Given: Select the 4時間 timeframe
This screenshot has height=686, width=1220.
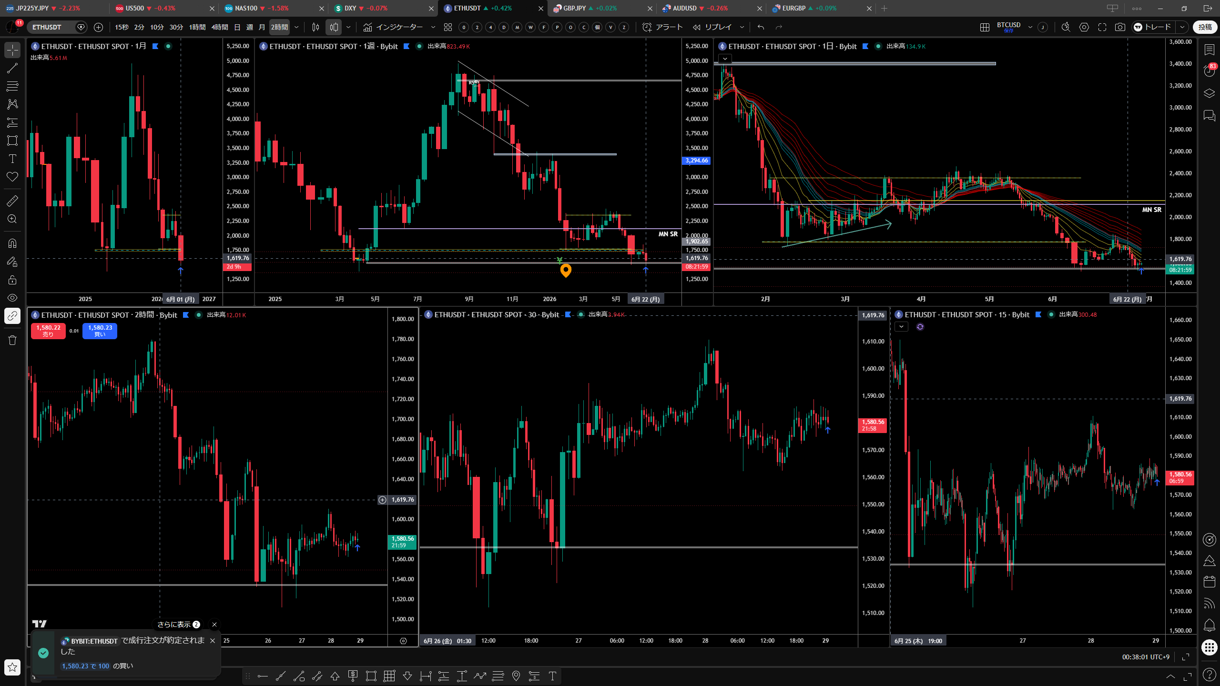Looking at the screenshot, I should pos(220,27).
